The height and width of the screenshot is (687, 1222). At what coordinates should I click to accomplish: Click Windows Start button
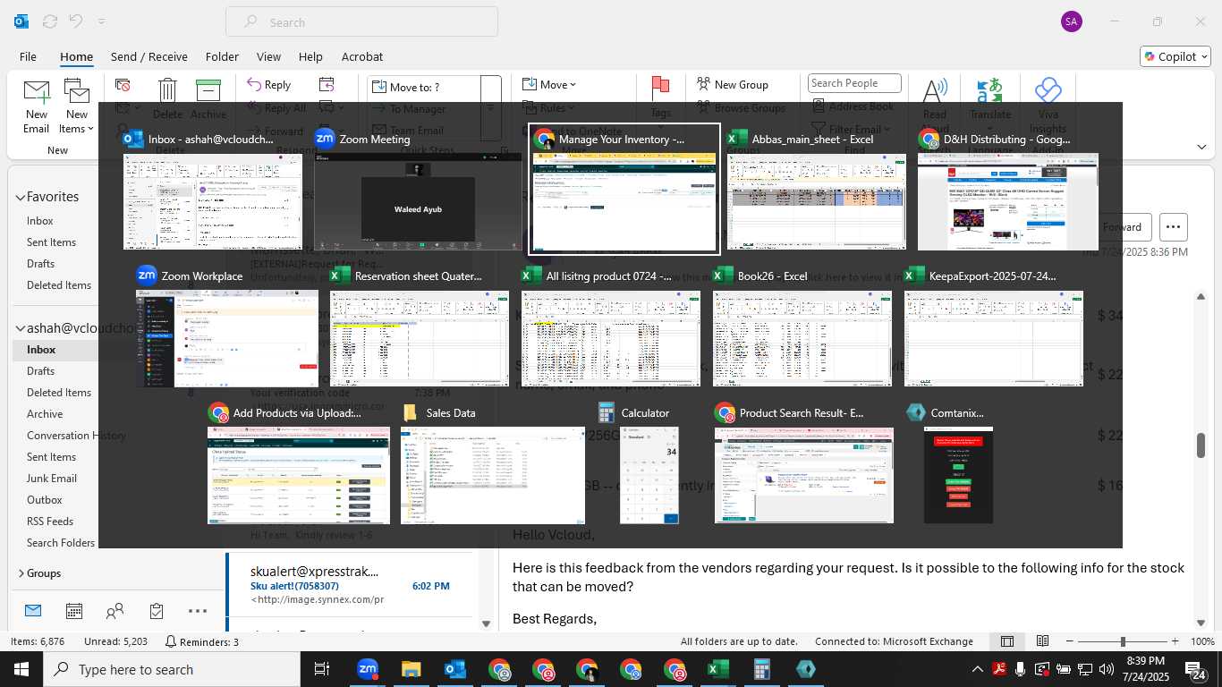pyautogui.click(x=21, y=669)
